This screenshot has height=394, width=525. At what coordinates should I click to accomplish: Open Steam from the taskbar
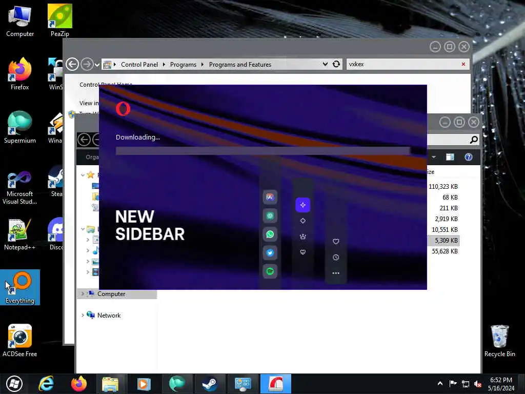tap(210, 384)
